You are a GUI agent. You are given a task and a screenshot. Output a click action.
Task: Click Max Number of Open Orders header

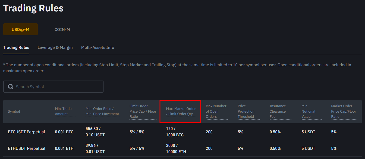(216, 111)
